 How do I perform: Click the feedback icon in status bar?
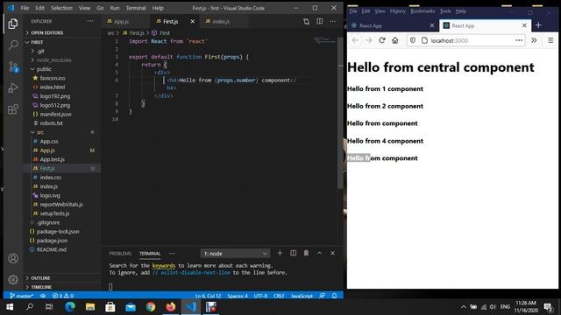click(x=323, y=296)
